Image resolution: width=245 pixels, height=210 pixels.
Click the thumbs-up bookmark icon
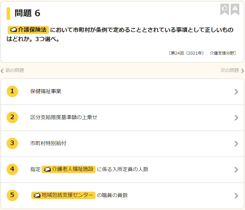click(x=225, y=9)
